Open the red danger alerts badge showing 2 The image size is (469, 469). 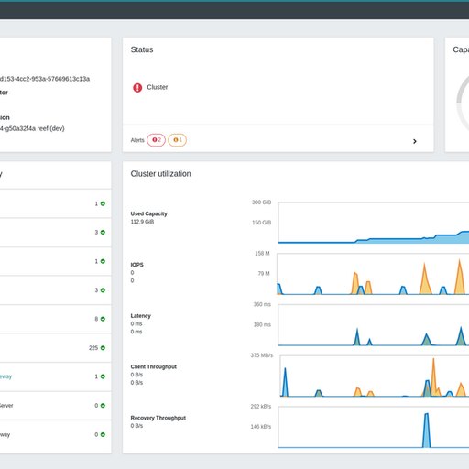point(156,140)
